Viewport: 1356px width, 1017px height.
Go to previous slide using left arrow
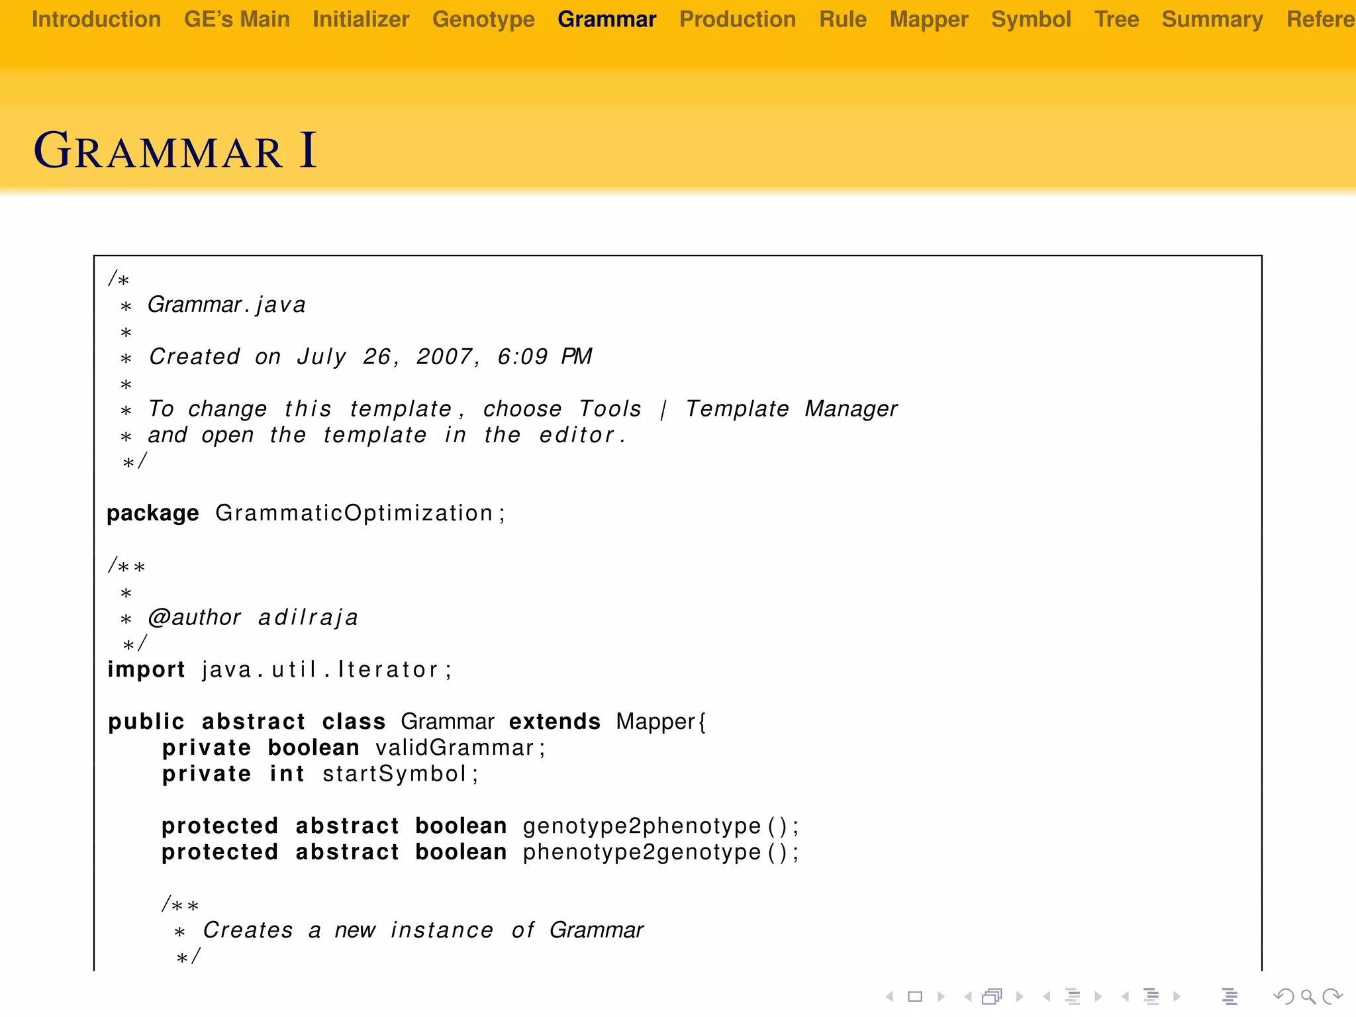click(890, 996)
